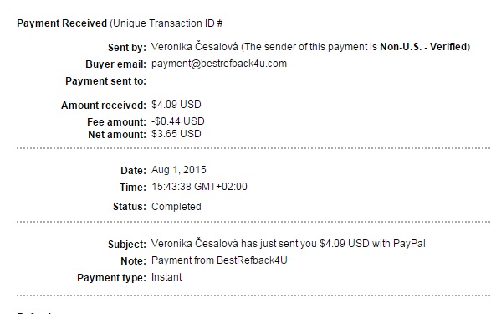The width and height of the screenshot is (491, 314).
Task: Click the fee amount -$0.44 USD
Action: tap(177, 121)
